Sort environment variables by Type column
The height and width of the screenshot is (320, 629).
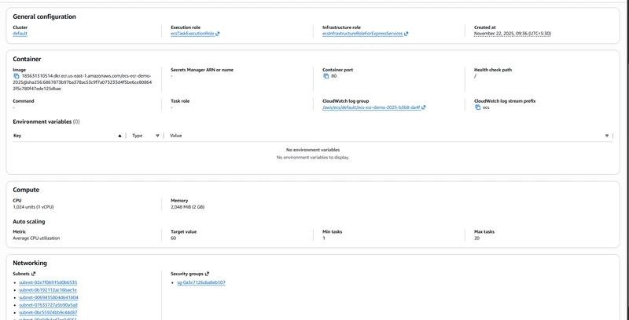point(157,136)
